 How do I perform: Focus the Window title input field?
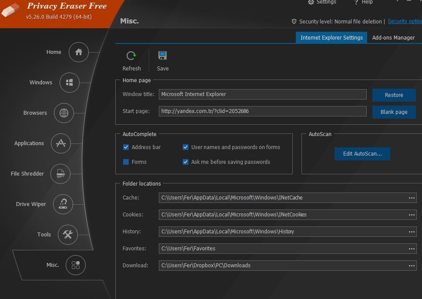pos(263,94)
